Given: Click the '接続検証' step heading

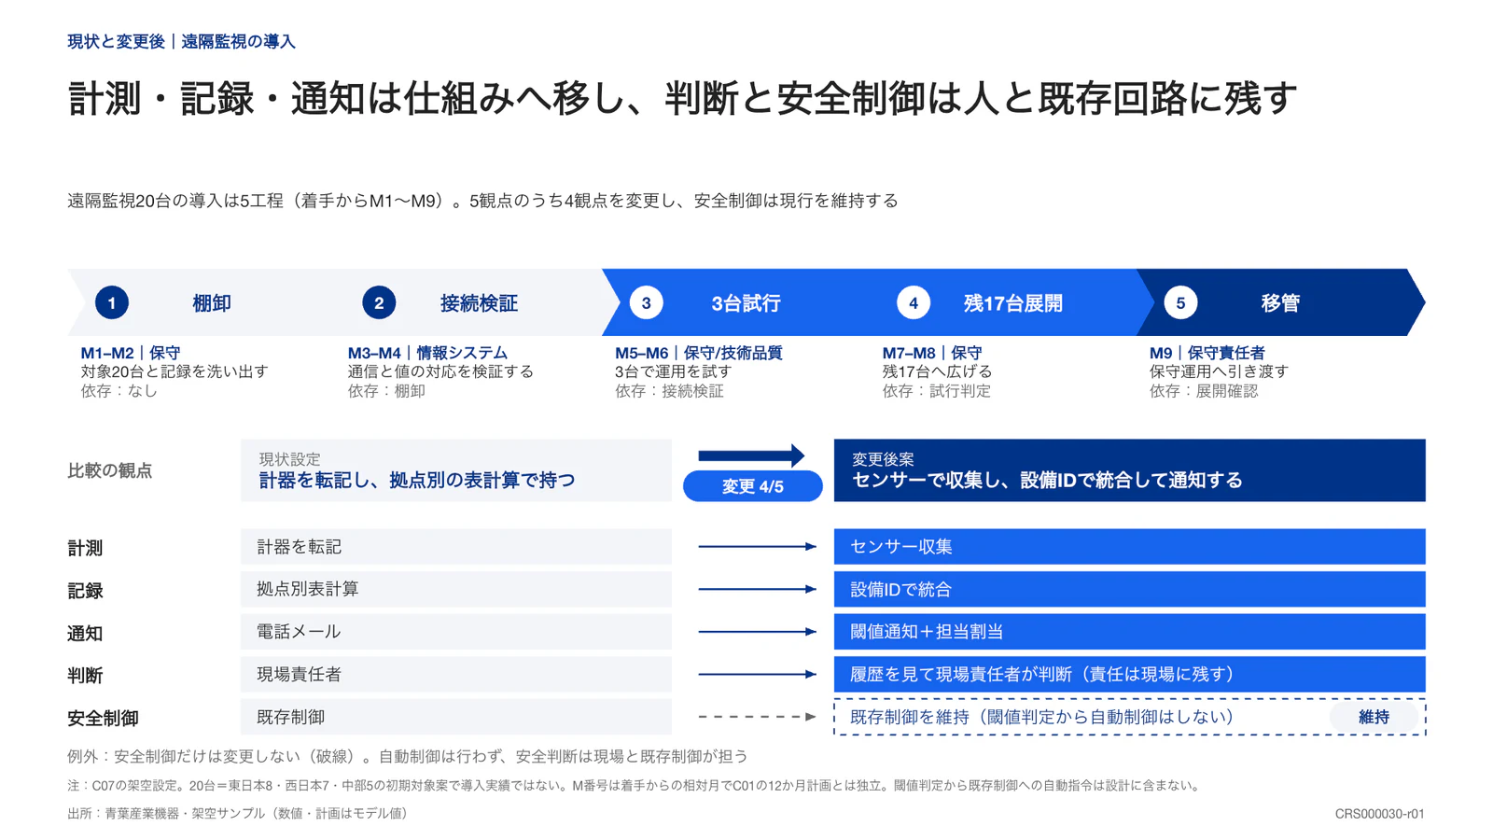Looking at the screenshot, I should point(479,302).
